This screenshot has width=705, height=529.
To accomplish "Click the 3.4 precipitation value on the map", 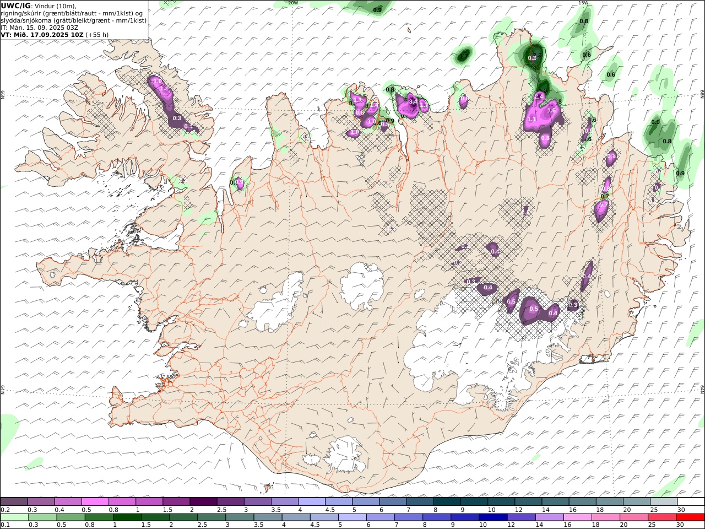I will pyautogui.click(x=413, y=101).
